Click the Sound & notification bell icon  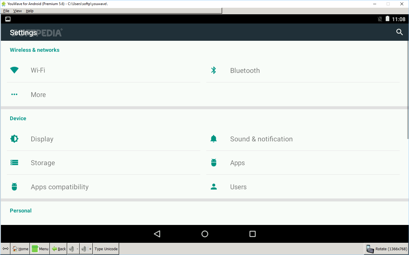point(213,139)
